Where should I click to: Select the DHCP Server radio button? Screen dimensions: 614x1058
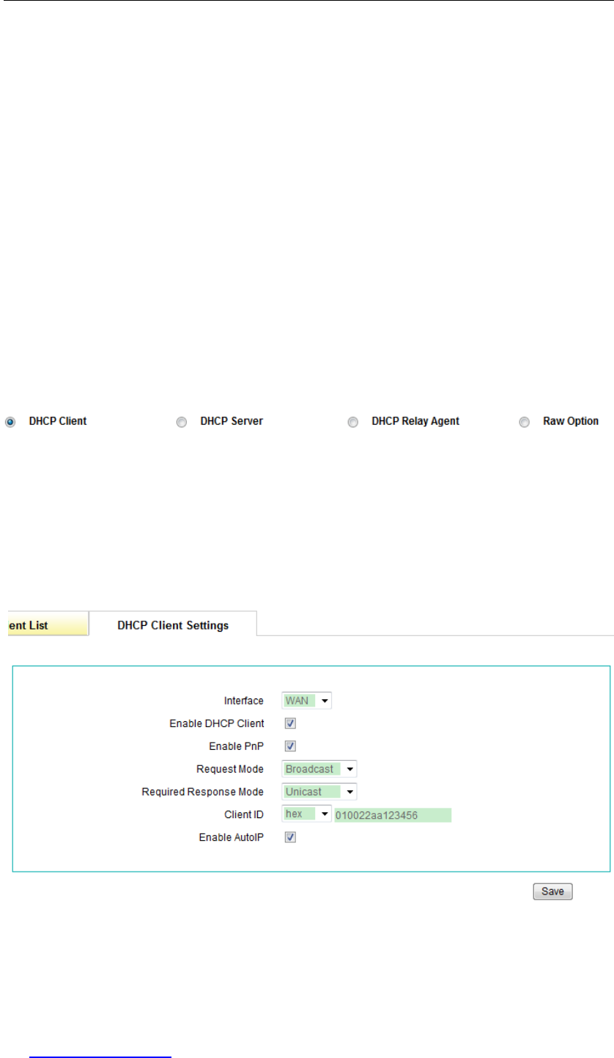(x=182, y=422)
